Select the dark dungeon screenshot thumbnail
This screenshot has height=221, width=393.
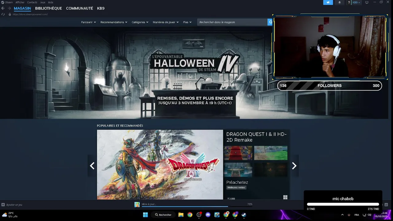pyautogui.click(x=271, y=170)
